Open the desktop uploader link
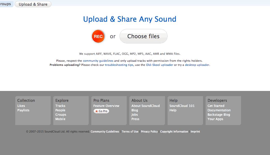 click(x=197, y=65)
